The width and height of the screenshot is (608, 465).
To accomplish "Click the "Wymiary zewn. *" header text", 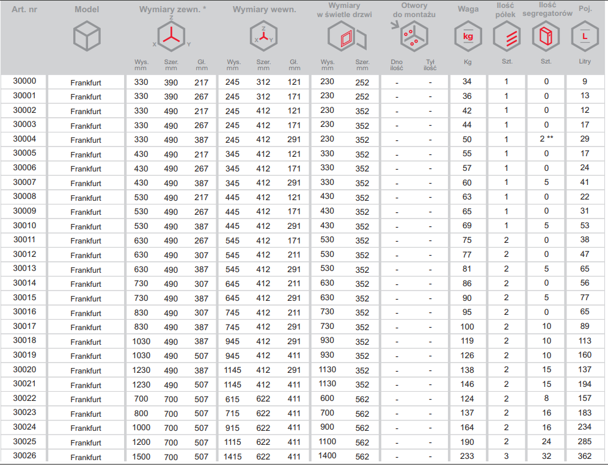I will (x=172, y=10).
